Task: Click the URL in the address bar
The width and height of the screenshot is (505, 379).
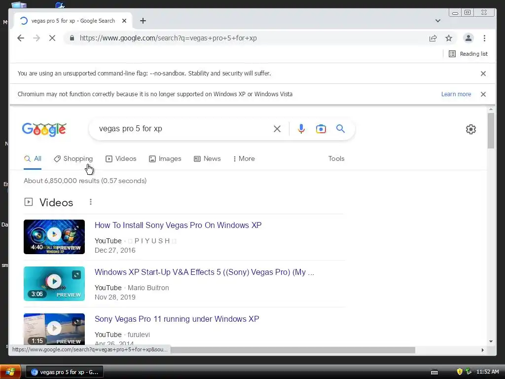Action: [x=168, y=38]
